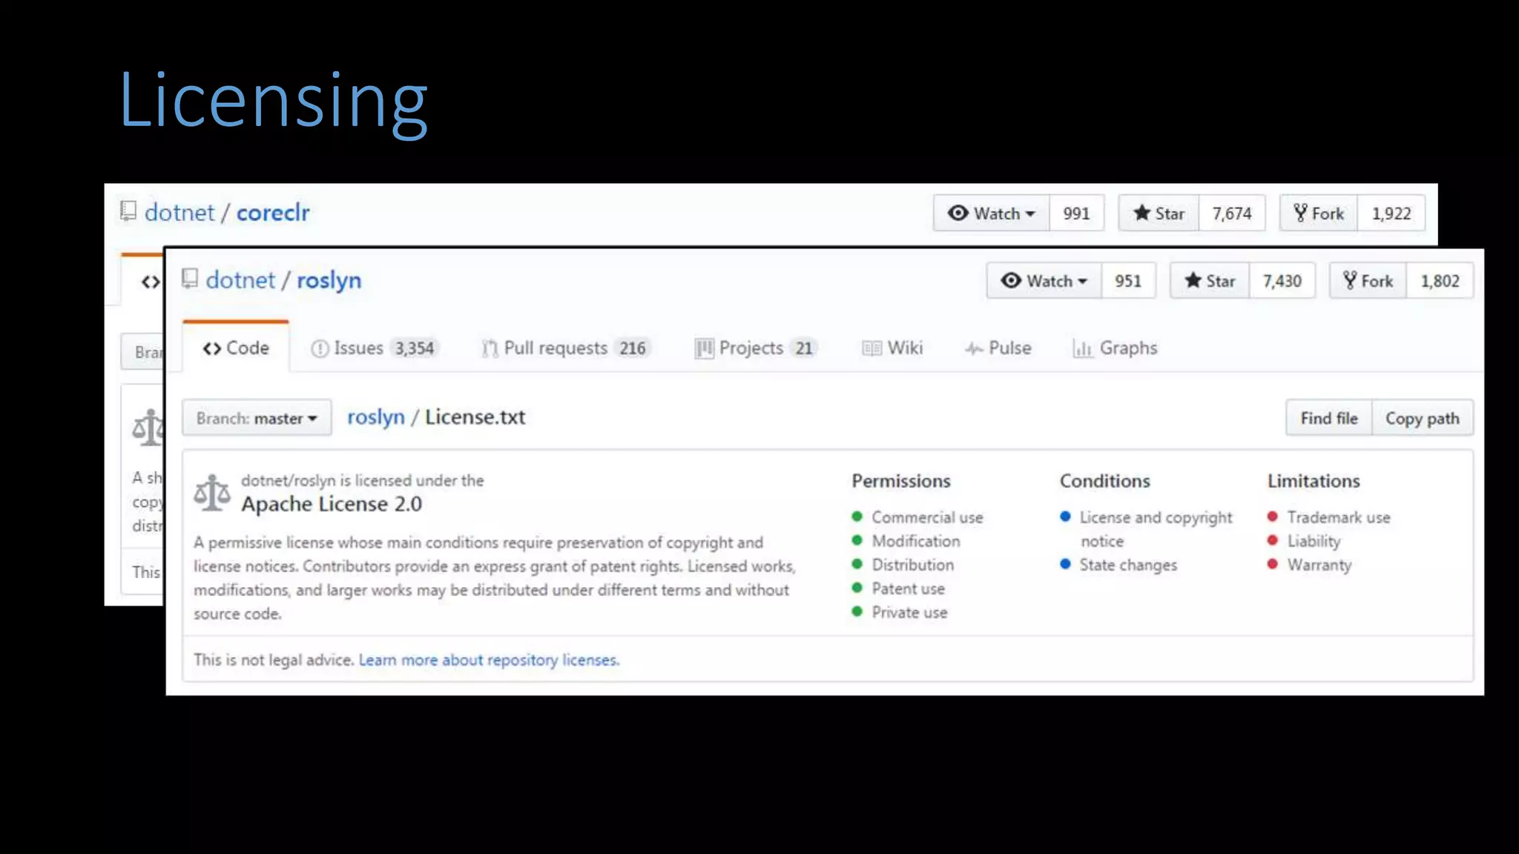
Task: Expand the Branch: master selector
Action: (x=257, y=418)
